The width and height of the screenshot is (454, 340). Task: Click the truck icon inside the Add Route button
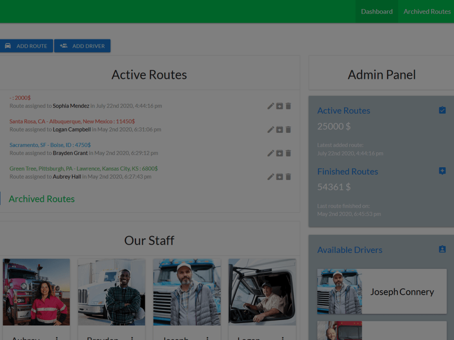(x=8, y=45)
